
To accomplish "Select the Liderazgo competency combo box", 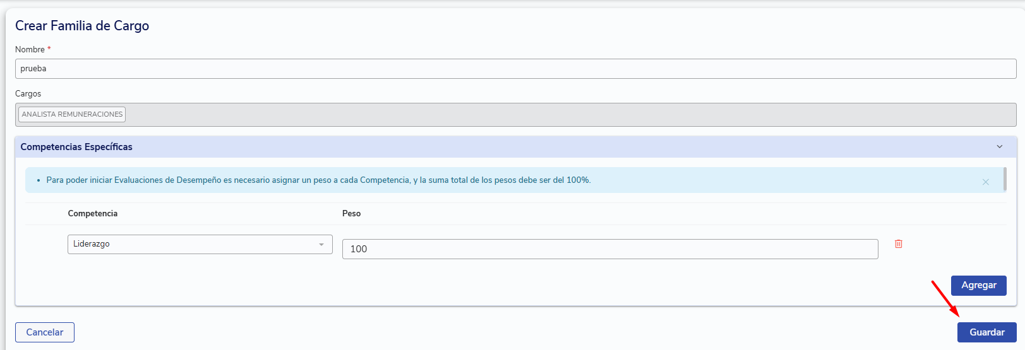I will (x=200, y=244).
